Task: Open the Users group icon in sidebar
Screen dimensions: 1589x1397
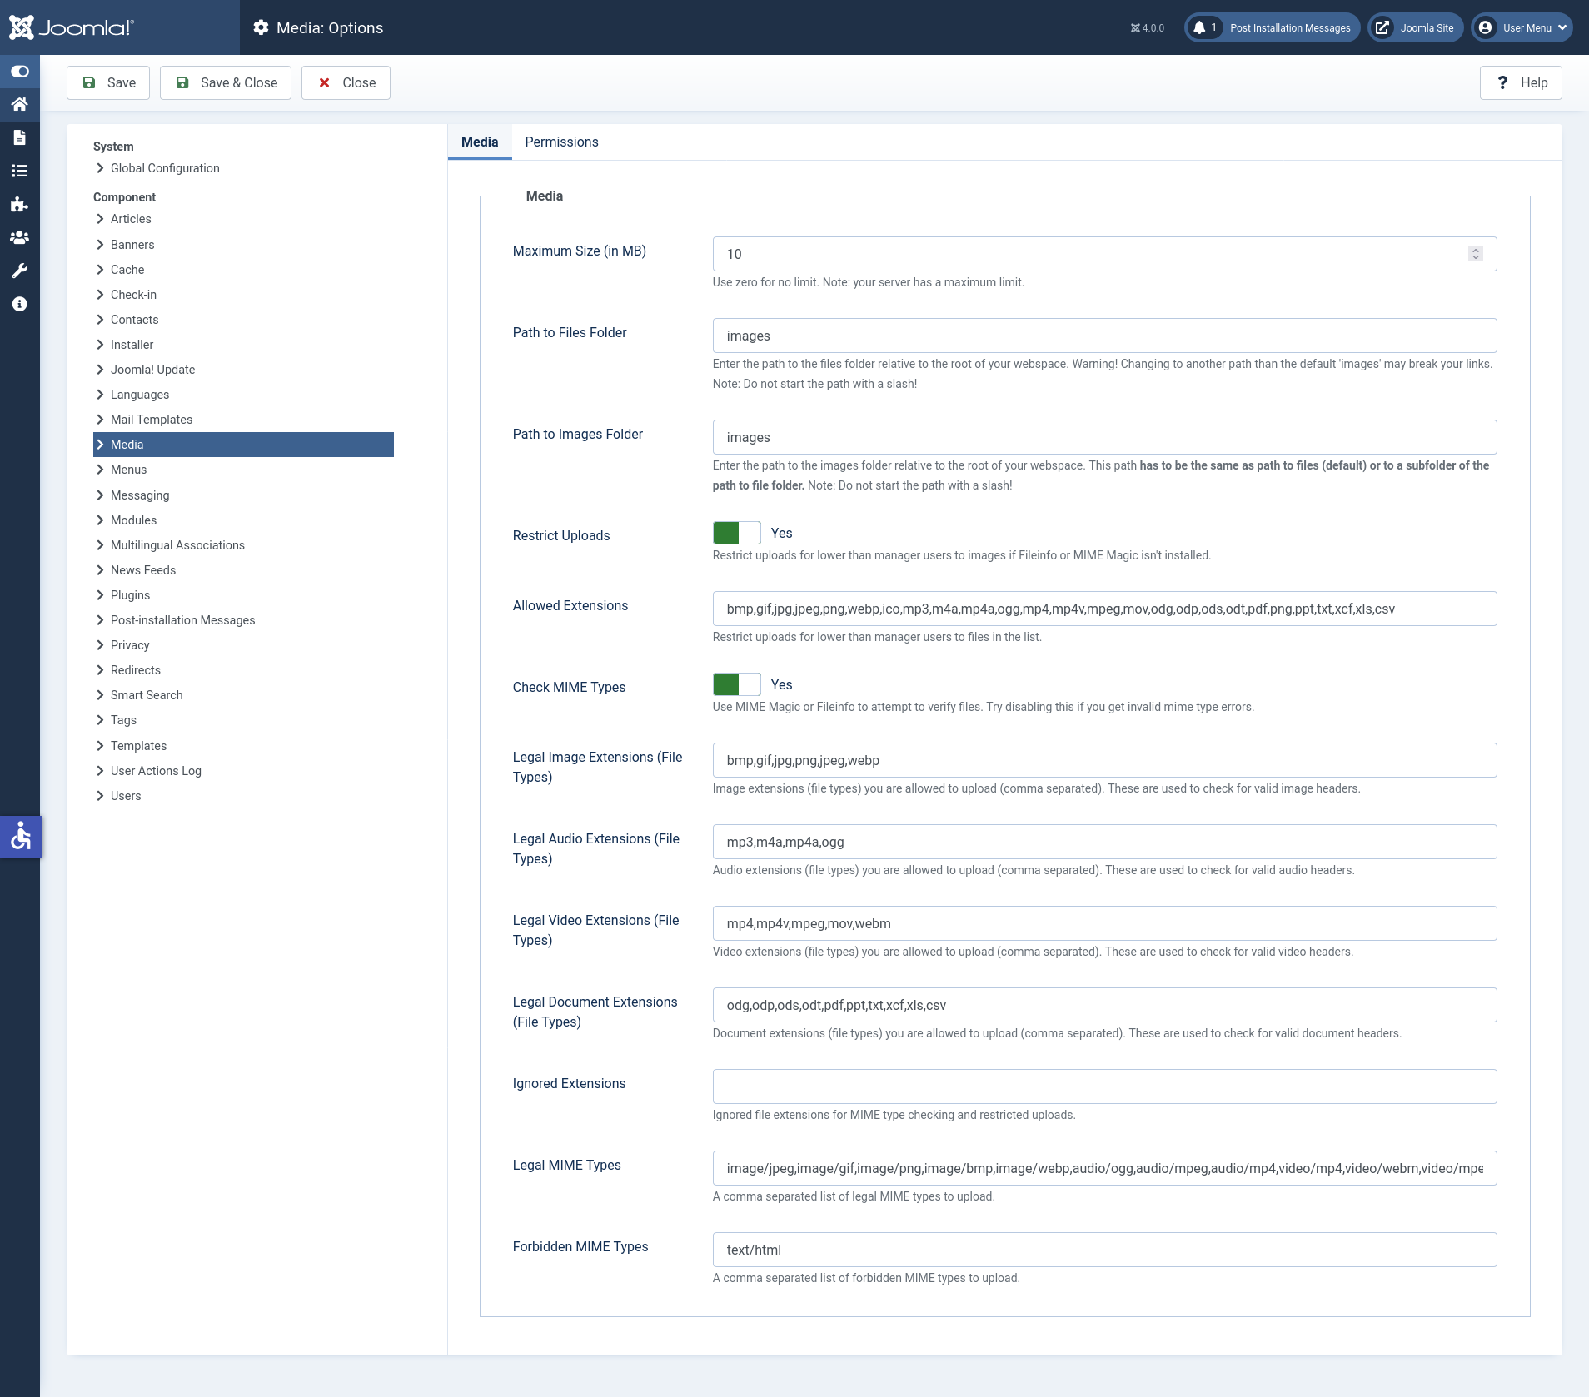Action: pyautogui.click(x=19, y=237)
